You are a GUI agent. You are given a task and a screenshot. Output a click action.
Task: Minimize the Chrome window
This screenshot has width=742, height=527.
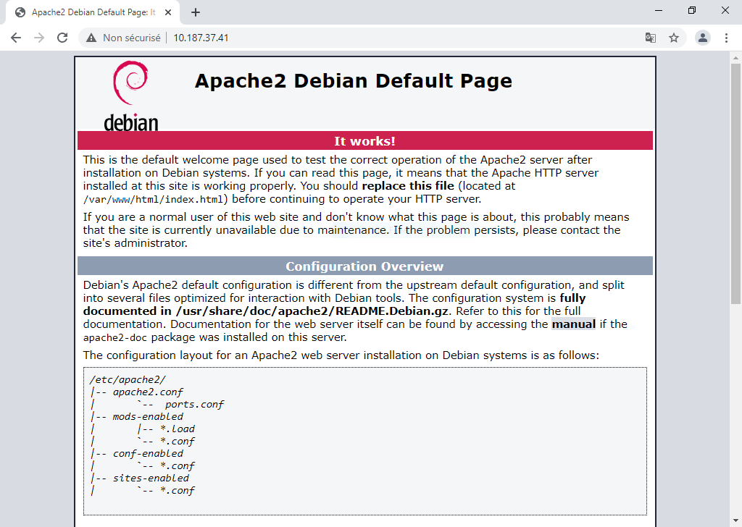[x=659, y=10]
